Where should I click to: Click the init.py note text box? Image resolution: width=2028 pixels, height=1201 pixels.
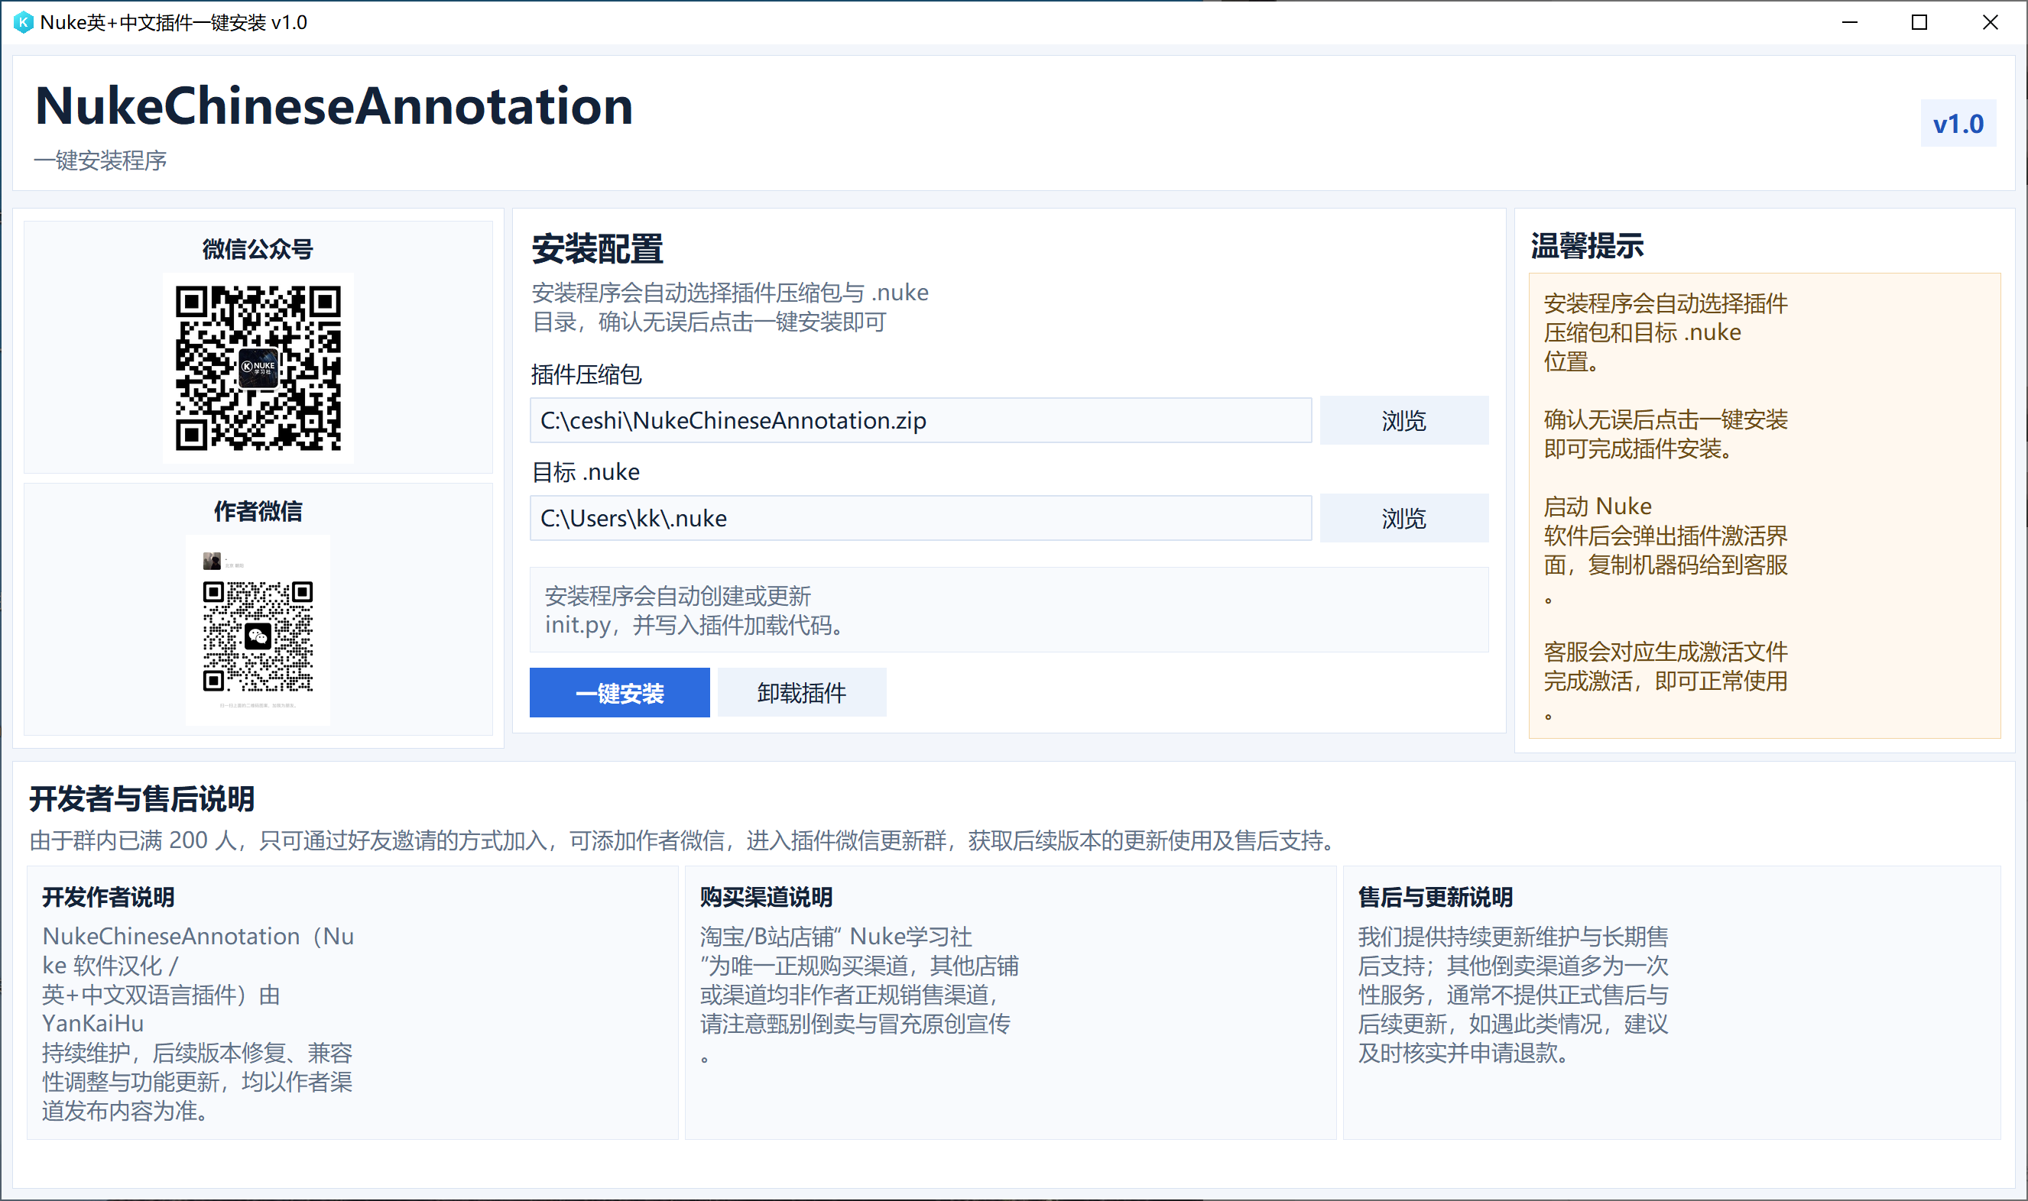[x=1009, y=610]
